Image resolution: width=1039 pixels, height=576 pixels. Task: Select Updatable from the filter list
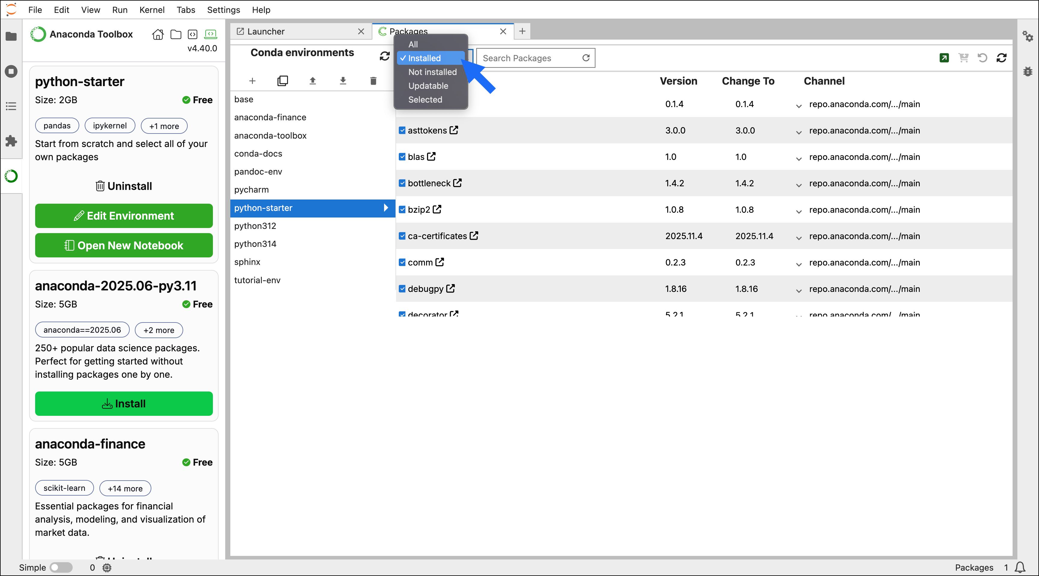click(428, 86)
